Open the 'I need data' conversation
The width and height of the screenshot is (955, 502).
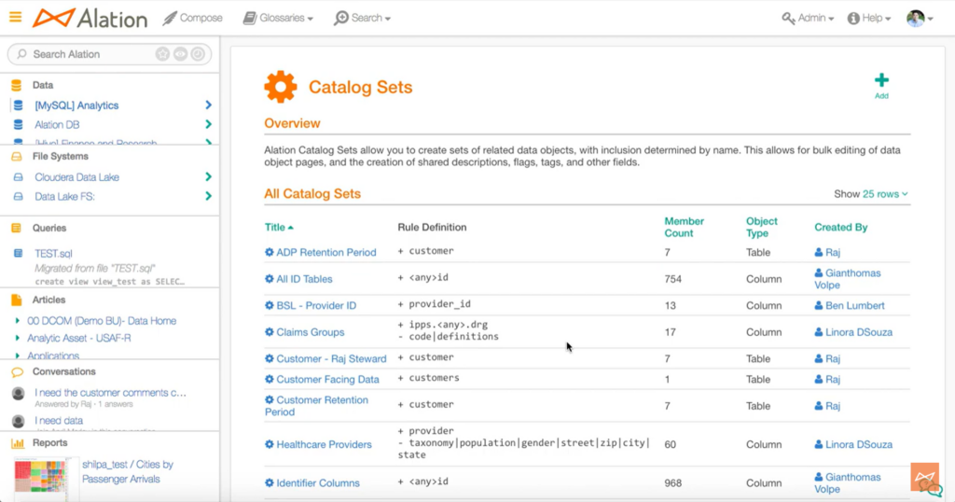(59, 421)
